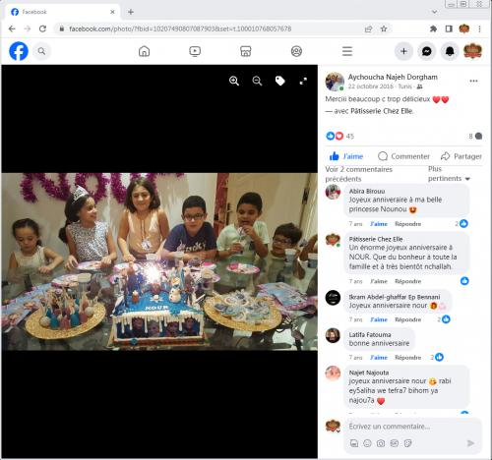492x460 pixels.
Task: Reply to Abira Birouu's comment
Action: [407, 224]
